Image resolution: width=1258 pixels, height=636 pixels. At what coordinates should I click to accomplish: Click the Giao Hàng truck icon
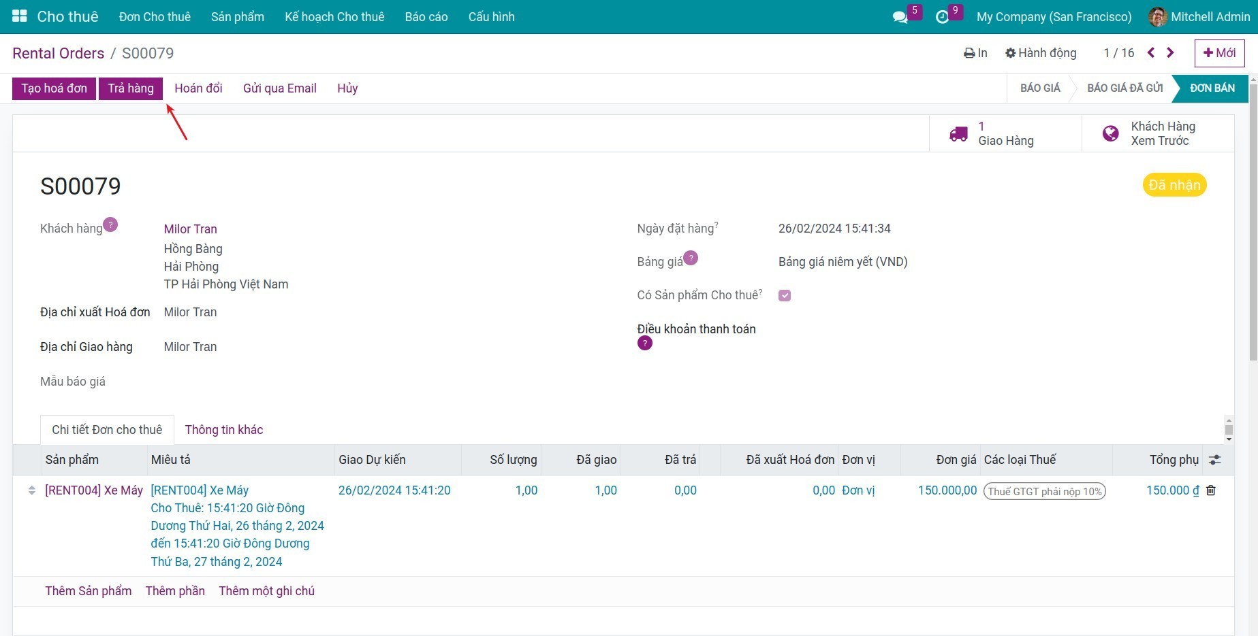coord(958,134)
